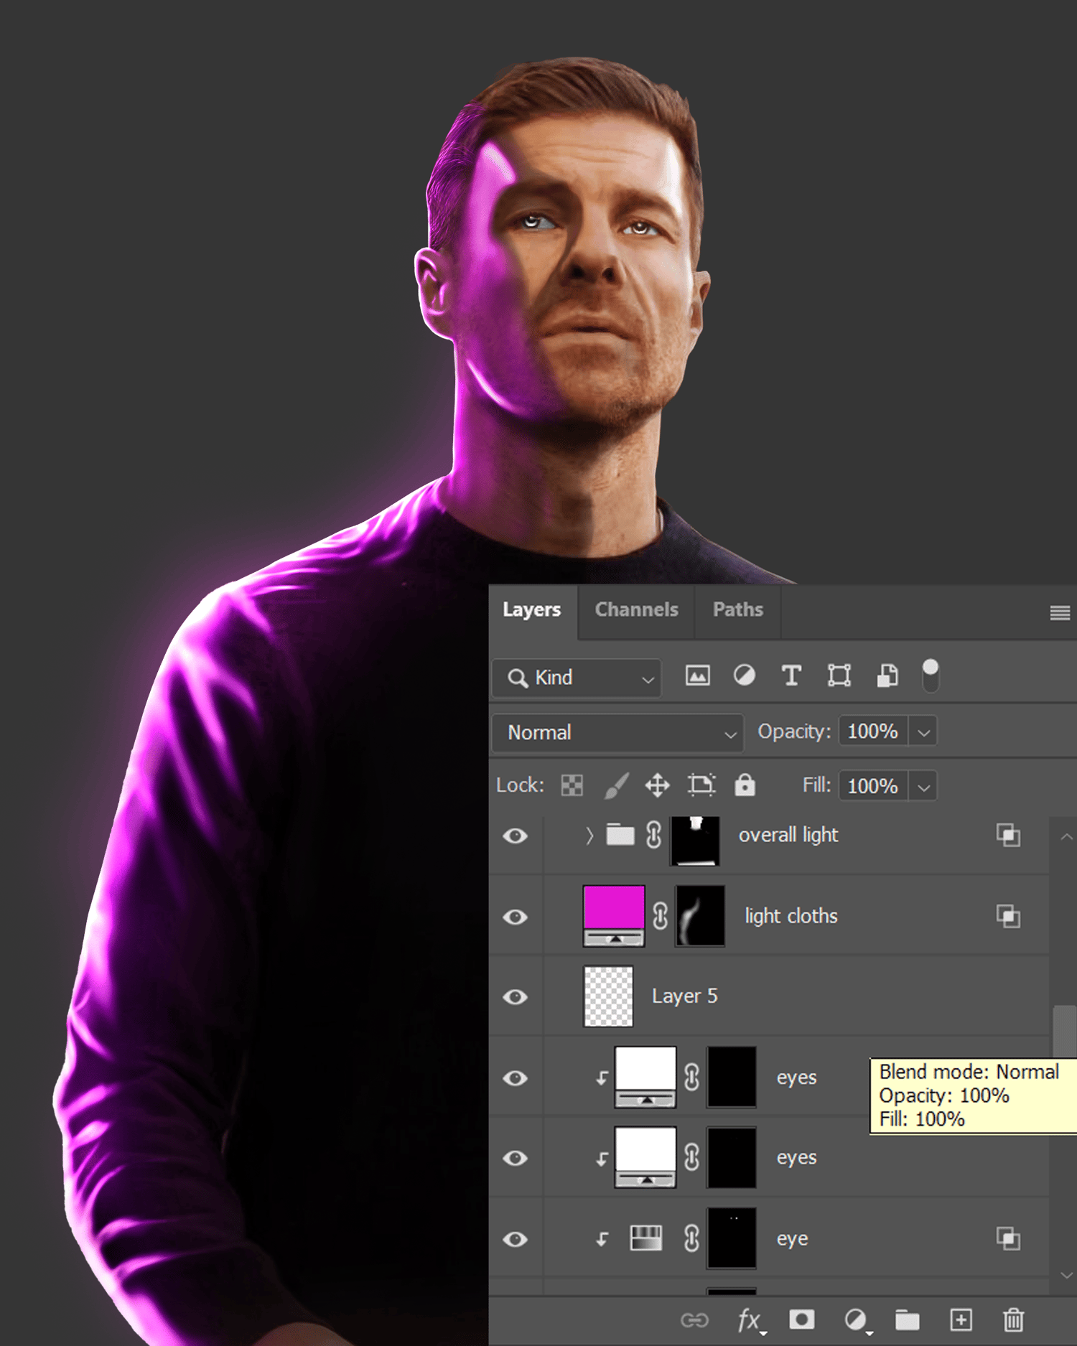
Task: Click mask link icon on first eyes layer
Action: [691, 1077]
